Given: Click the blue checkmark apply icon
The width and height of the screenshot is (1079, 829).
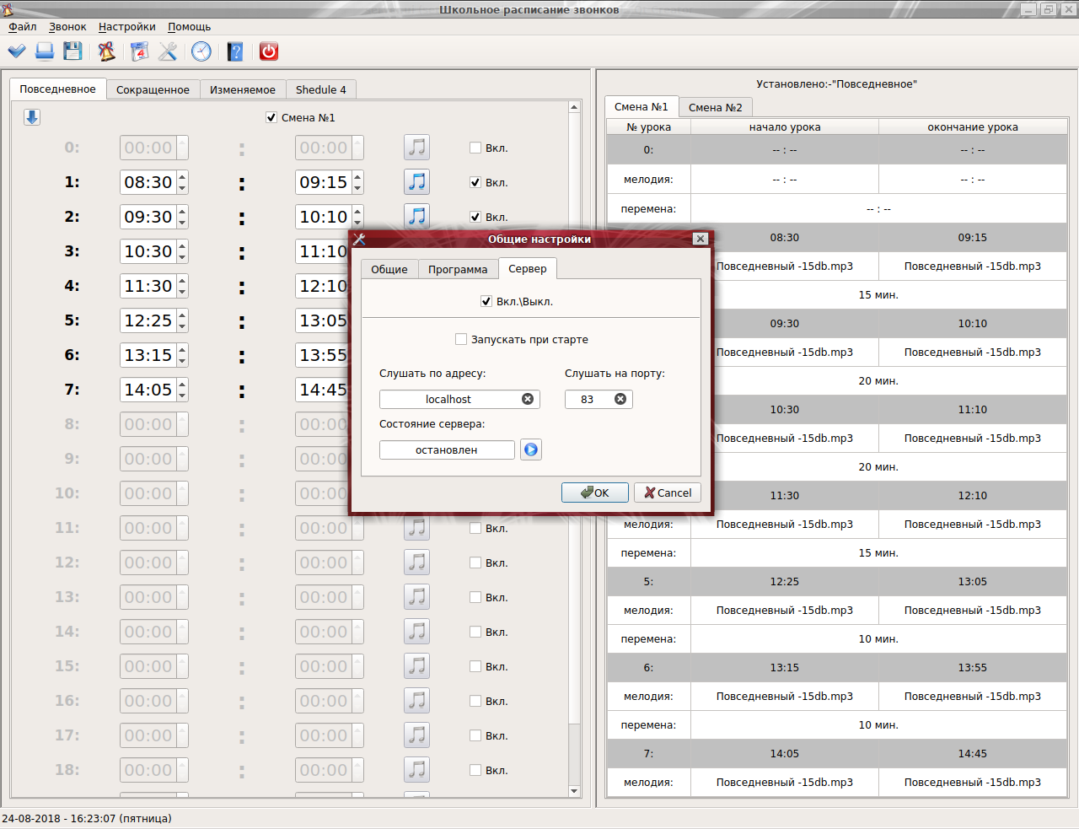Looking at the screenshot, I should (17, 51).
